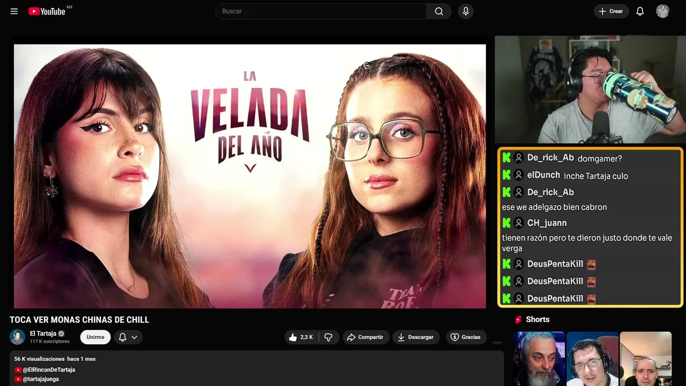The width and height of the screenshot is (686, 386).
Task: Click the red Shorts icon
Action: [x=518, y=320]
